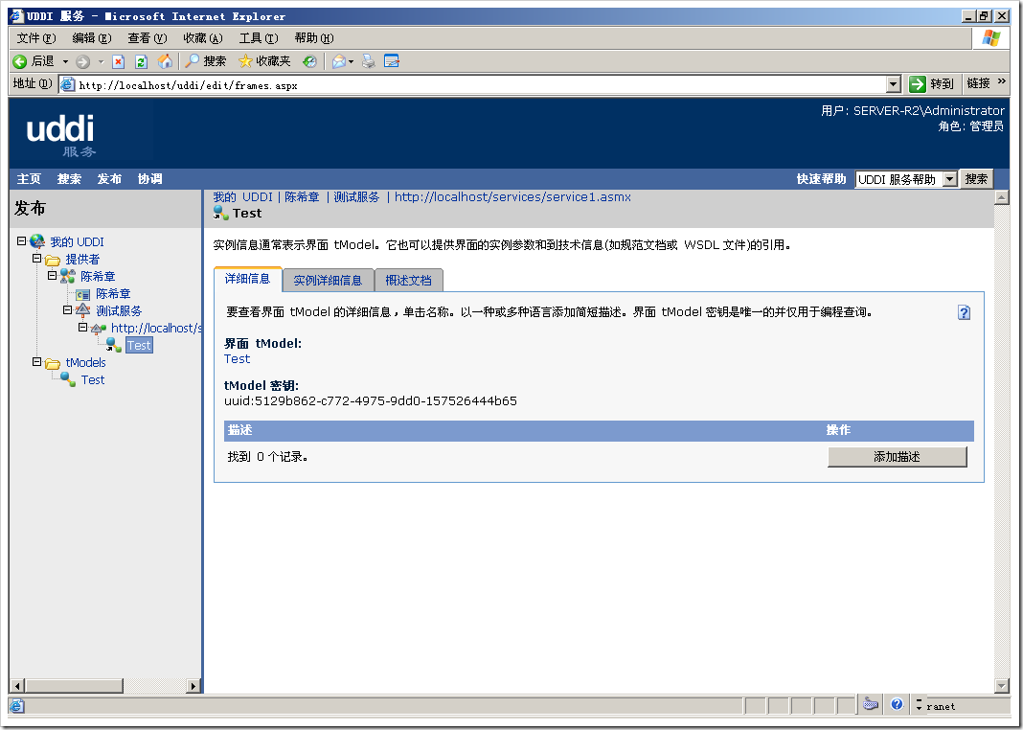Click the 转到 go button
Screen dimensions: 1023x730
click(931, 83)
